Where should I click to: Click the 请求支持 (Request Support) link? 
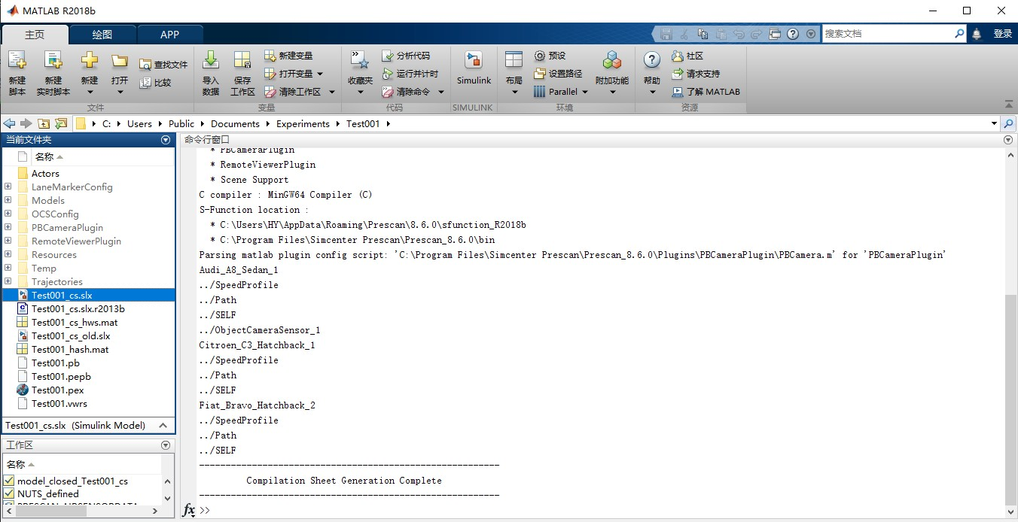(695, 73)
